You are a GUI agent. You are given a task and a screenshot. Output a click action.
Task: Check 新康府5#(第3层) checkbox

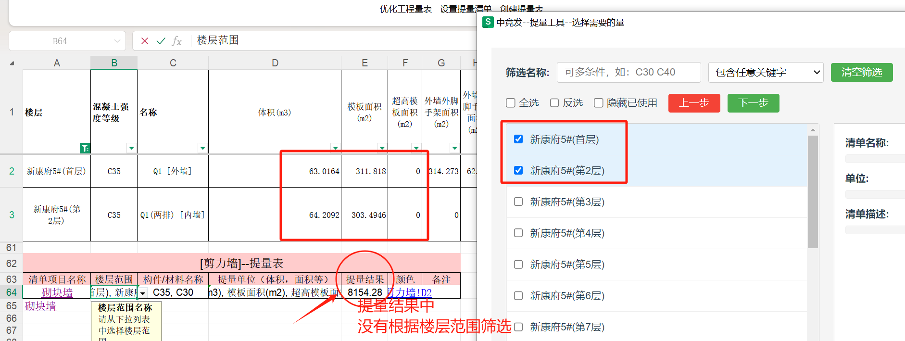[518, 202]
